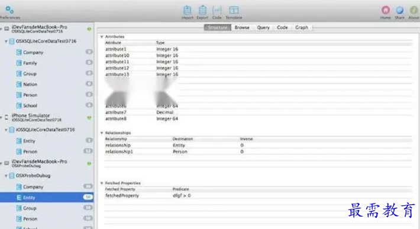Open Preferences from the toolbar
This screenshot has width=420, height=229.
pos(9,12)
